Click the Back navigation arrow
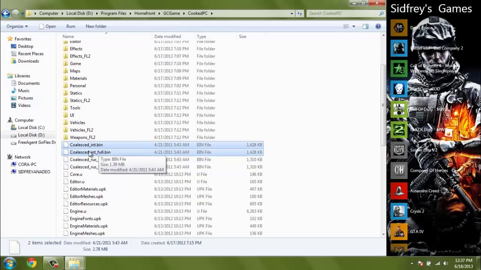The width and height of the screenshot is (481, 270). tap(5, 13)
